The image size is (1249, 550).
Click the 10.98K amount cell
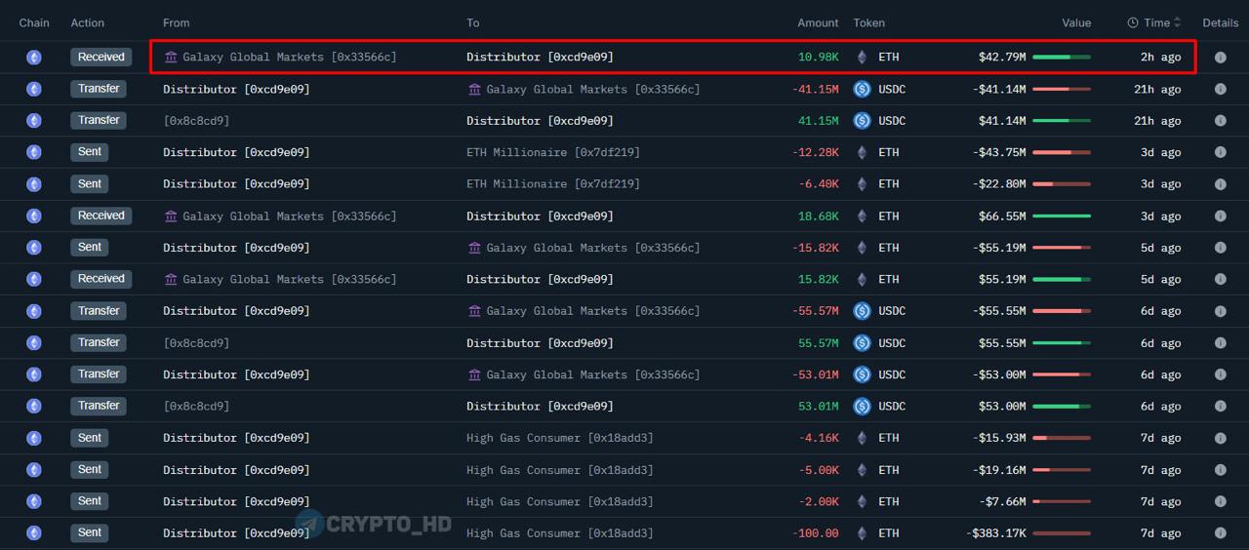(819, 58)
